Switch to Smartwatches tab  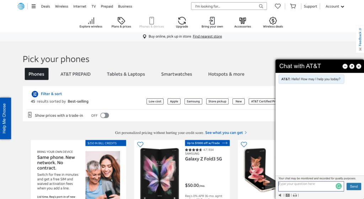(176, 74)
